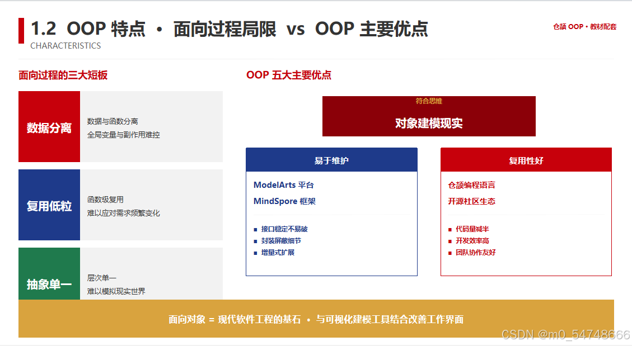632x346 pixels.
Task: Click the "符合思维" small label
Action: (x=429, y=101)
